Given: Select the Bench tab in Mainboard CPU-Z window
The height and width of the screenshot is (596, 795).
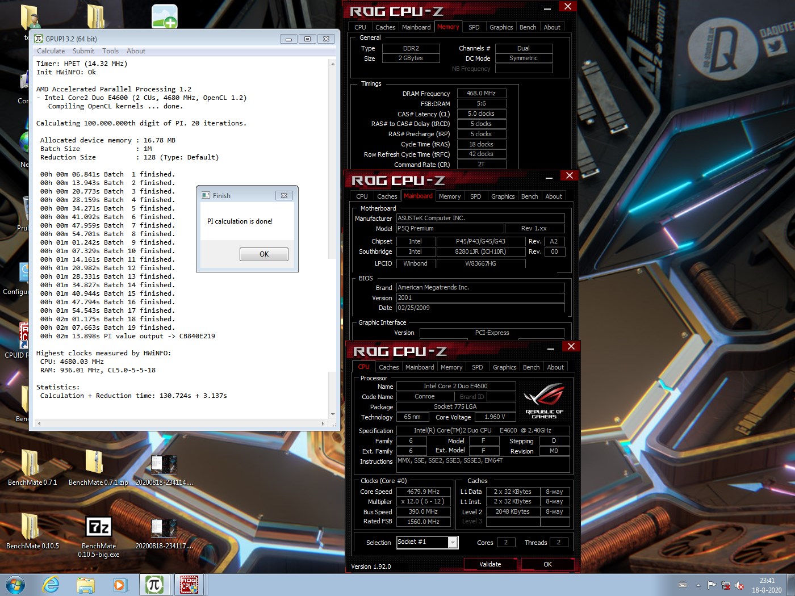Looking at the screenshot, I should (530, 196).
